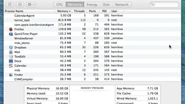Select the Dropbox process name

point(20,47)
